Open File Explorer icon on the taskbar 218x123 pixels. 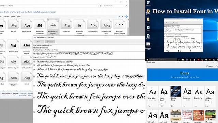[x=183, y=60]
